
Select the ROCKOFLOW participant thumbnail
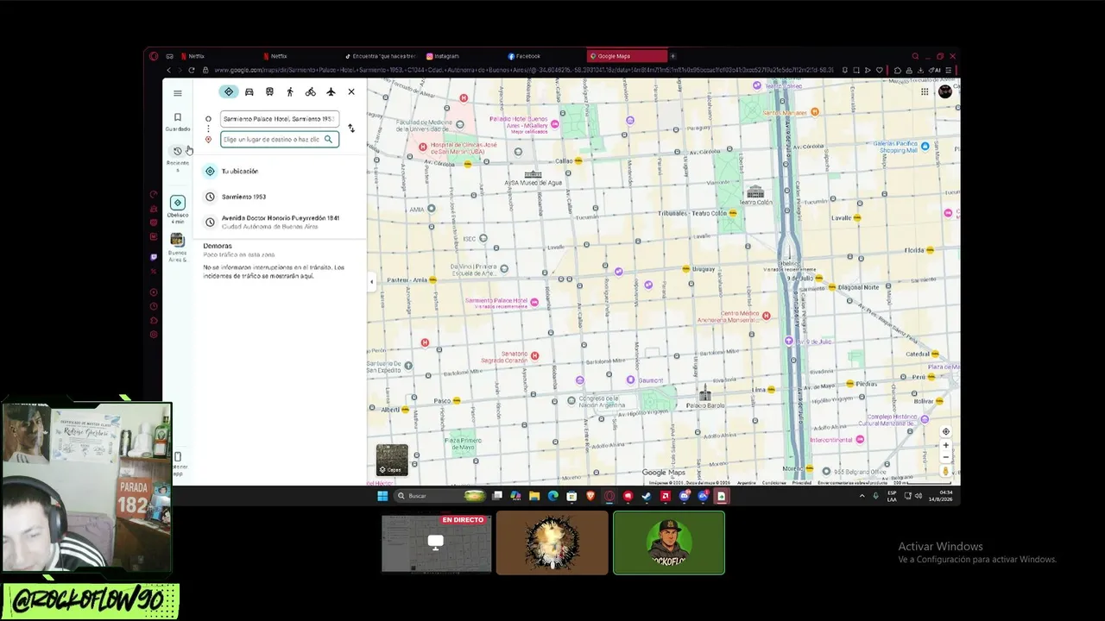669,543
